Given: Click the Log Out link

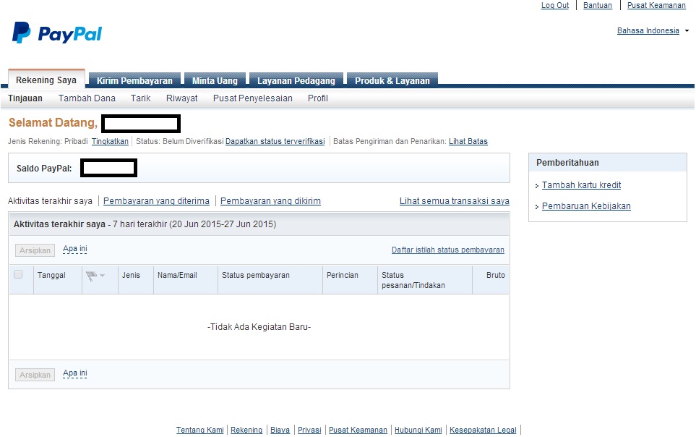Looking at the screenshot, I should [x=555, y=5].
